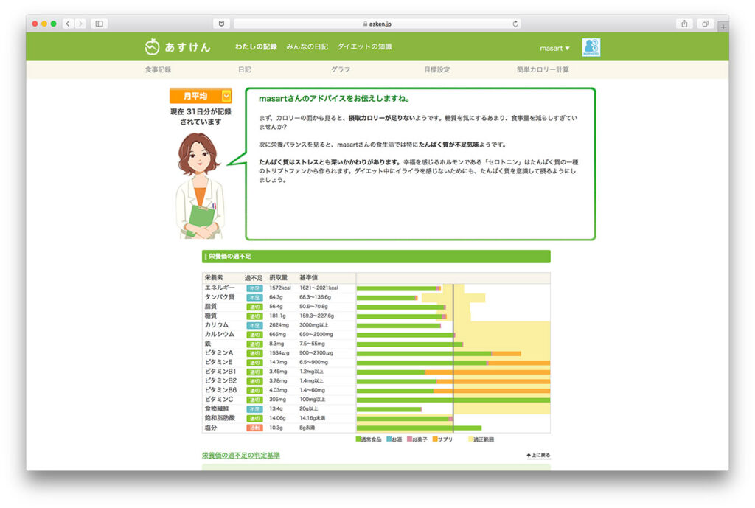Open the masart account dropdown menu
Screen dimensions: 755x508
(554, 48)
